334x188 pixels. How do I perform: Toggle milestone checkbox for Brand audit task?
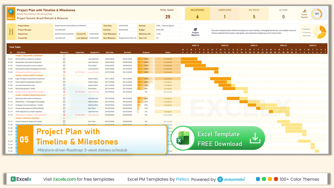pos(64,59)
